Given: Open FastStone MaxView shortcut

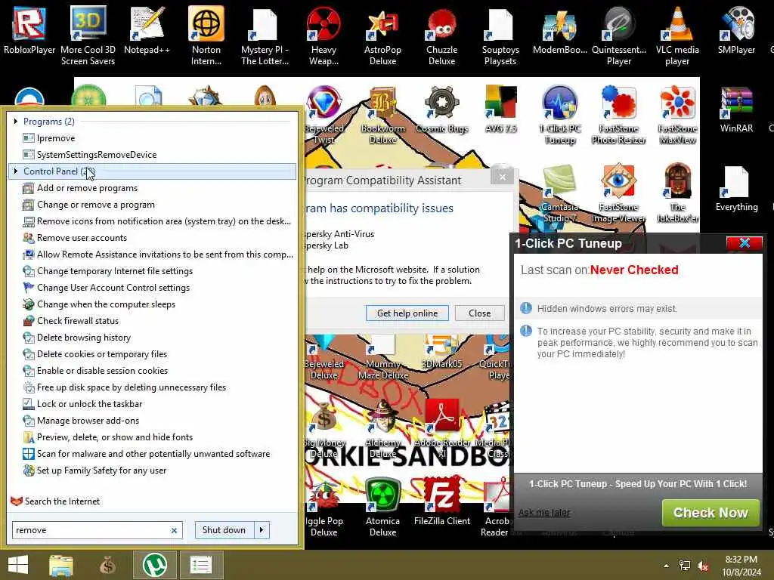Looking at the screenshot, I should [677, 115].
